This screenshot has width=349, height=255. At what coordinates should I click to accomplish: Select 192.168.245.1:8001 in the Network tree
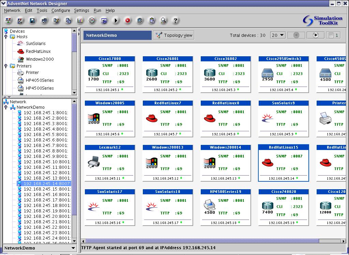(x=46, y=112)
